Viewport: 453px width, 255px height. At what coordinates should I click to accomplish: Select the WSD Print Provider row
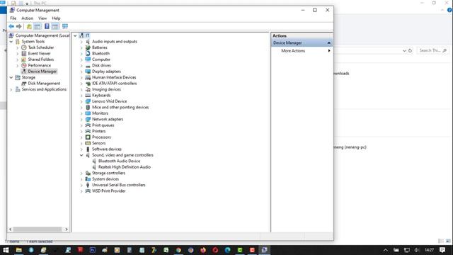click(x=108, y=191)
